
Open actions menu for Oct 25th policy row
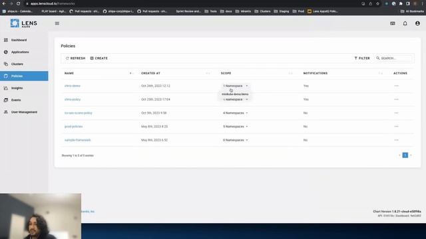(396, 99)
